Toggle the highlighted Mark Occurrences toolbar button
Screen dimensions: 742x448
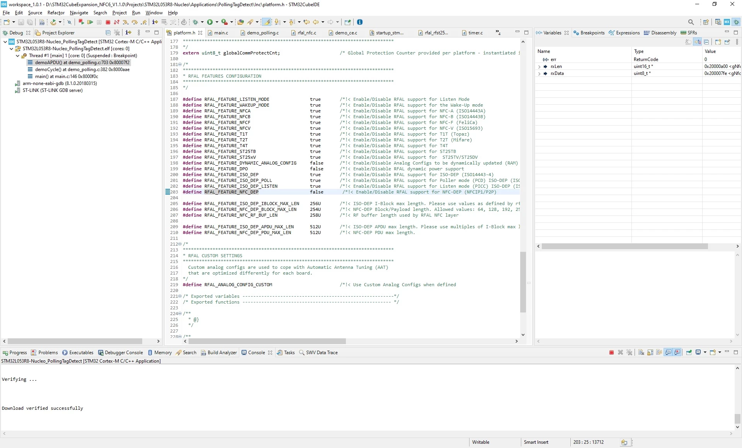coord(267,22)
